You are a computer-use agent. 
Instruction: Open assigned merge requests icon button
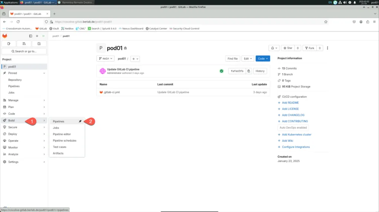24,44
